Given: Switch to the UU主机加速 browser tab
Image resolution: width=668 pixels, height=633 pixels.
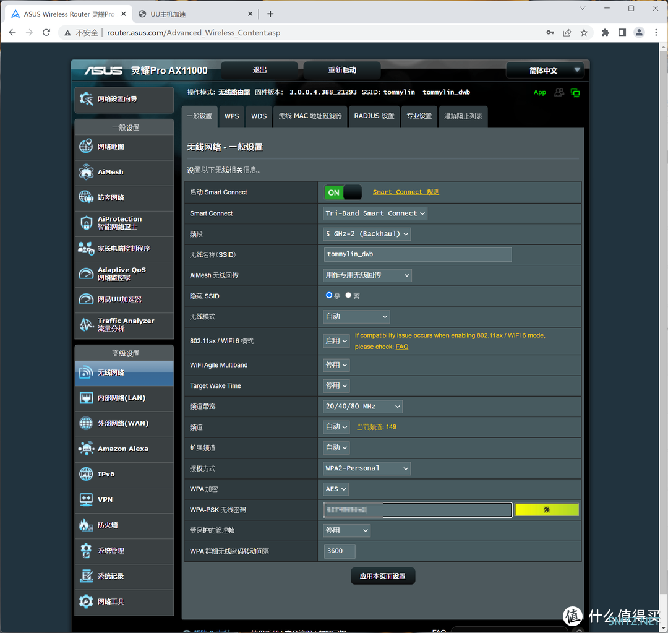Looking at the screenshot, I should (x=195, y=14).
